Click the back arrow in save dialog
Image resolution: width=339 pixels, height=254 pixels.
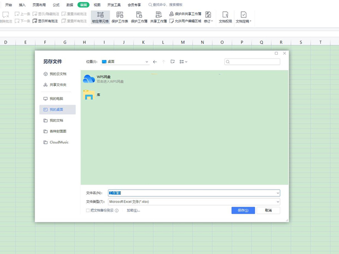(x=155, y=62)
